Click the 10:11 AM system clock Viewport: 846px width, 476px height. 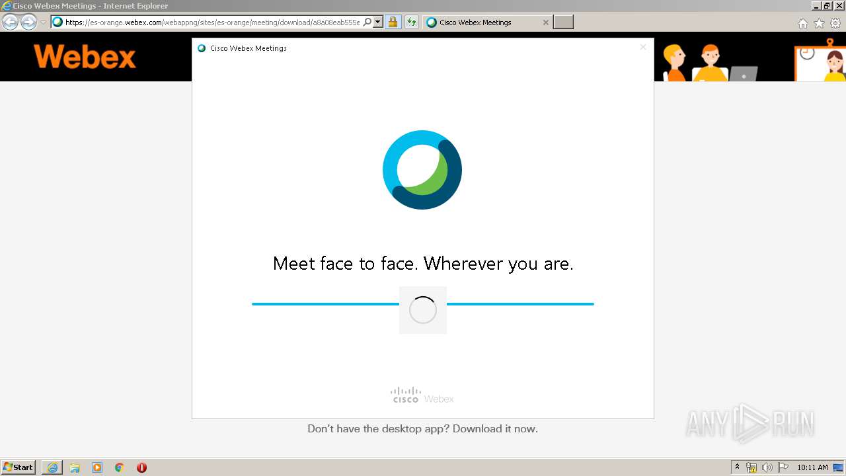(x=812, y=467)
